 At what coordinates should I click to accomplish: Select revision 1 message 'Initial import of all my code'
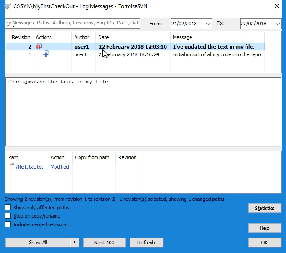(x=217, y=54)
